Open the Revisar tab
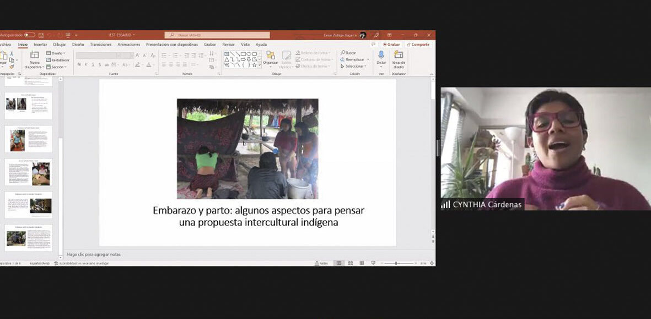 click(x=228, y=45)
